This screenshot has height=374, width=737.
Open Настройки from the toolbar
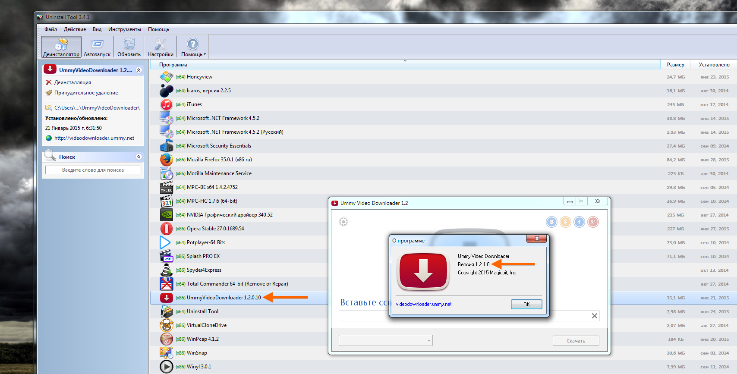tap(161, 47)
